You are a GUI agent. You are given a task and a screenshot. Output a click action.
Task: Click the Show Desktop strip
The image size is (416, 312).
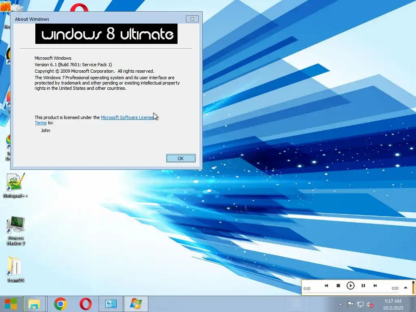click(413, 304)
